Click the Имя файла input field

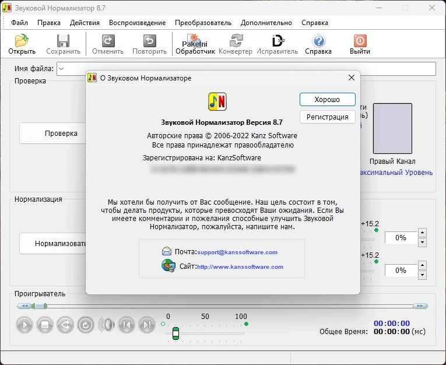246,69
